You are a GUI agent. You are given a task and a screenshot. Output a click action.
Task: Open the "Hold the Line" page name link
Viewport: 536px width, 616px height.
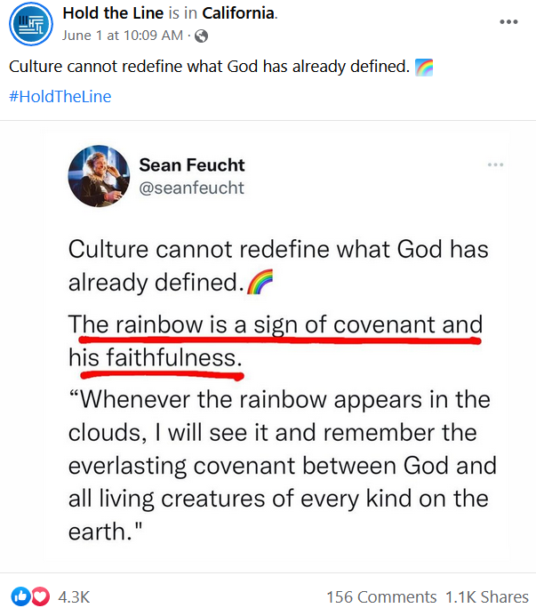[x=113, y=15]
